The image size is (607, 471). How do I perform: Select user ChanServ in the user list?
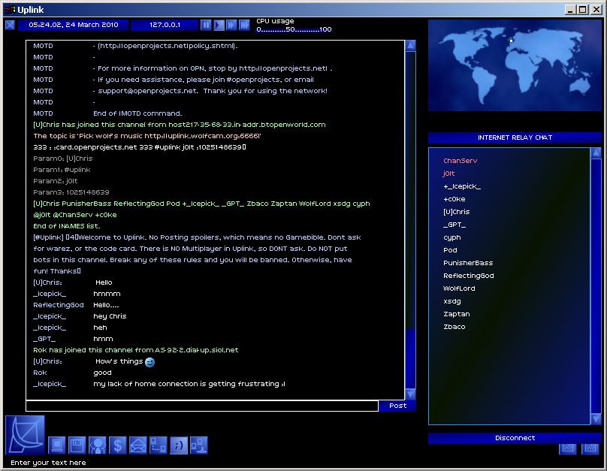(460, 161)
